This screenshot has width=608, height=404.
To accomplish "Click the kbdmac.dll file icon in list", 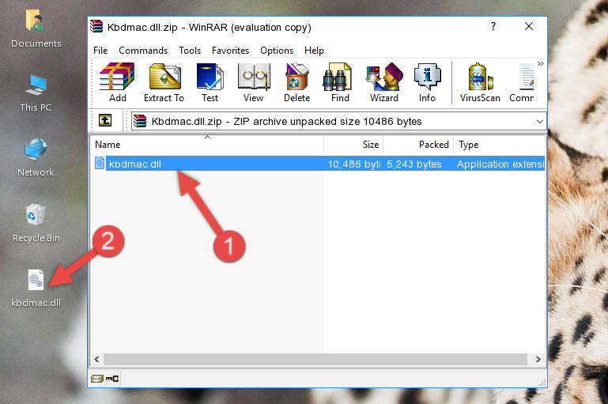I will click(x=100, y=163).
